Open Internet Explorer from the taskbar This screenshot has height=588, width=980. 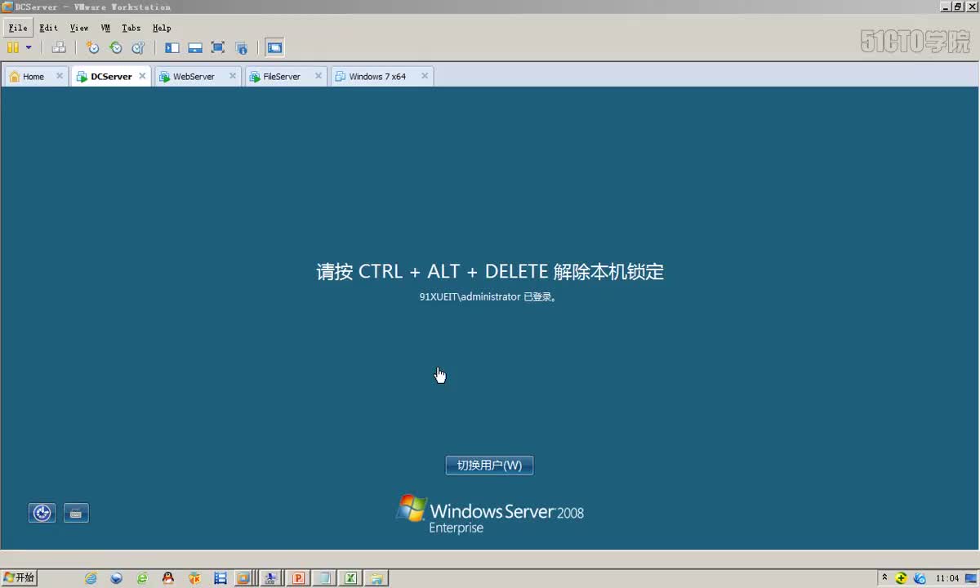click(x=91, y=578)
